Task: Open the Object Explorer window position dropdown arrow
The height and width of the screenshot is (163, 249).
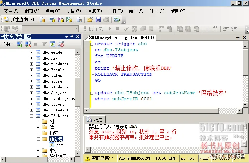Action: 67,37
